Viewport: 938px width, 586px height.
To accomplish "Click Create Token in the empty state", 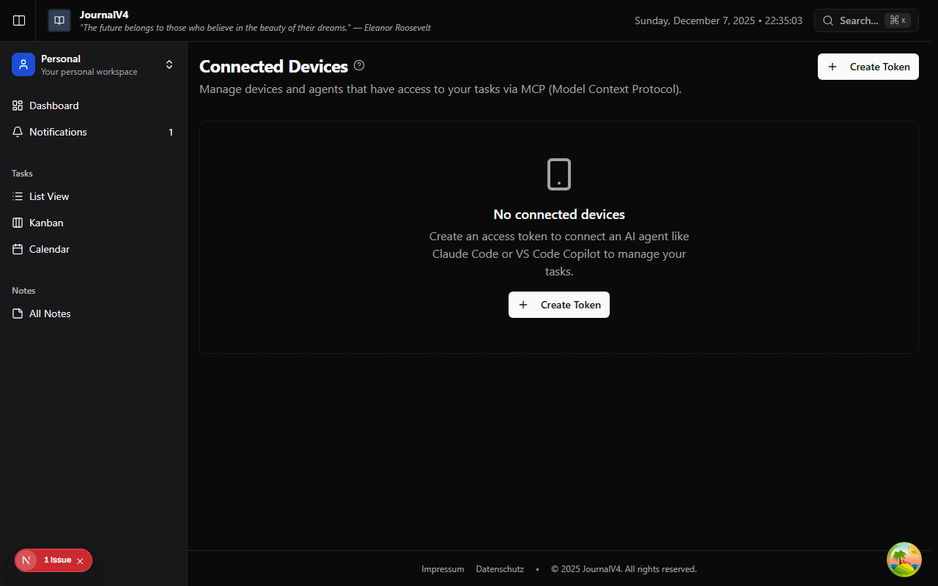I will tap(558, 305).
